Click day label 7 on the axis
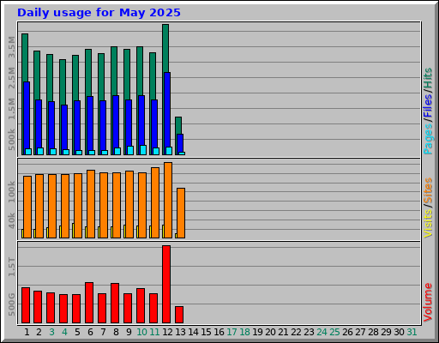 pyautogui.click(x=103, y=332)
